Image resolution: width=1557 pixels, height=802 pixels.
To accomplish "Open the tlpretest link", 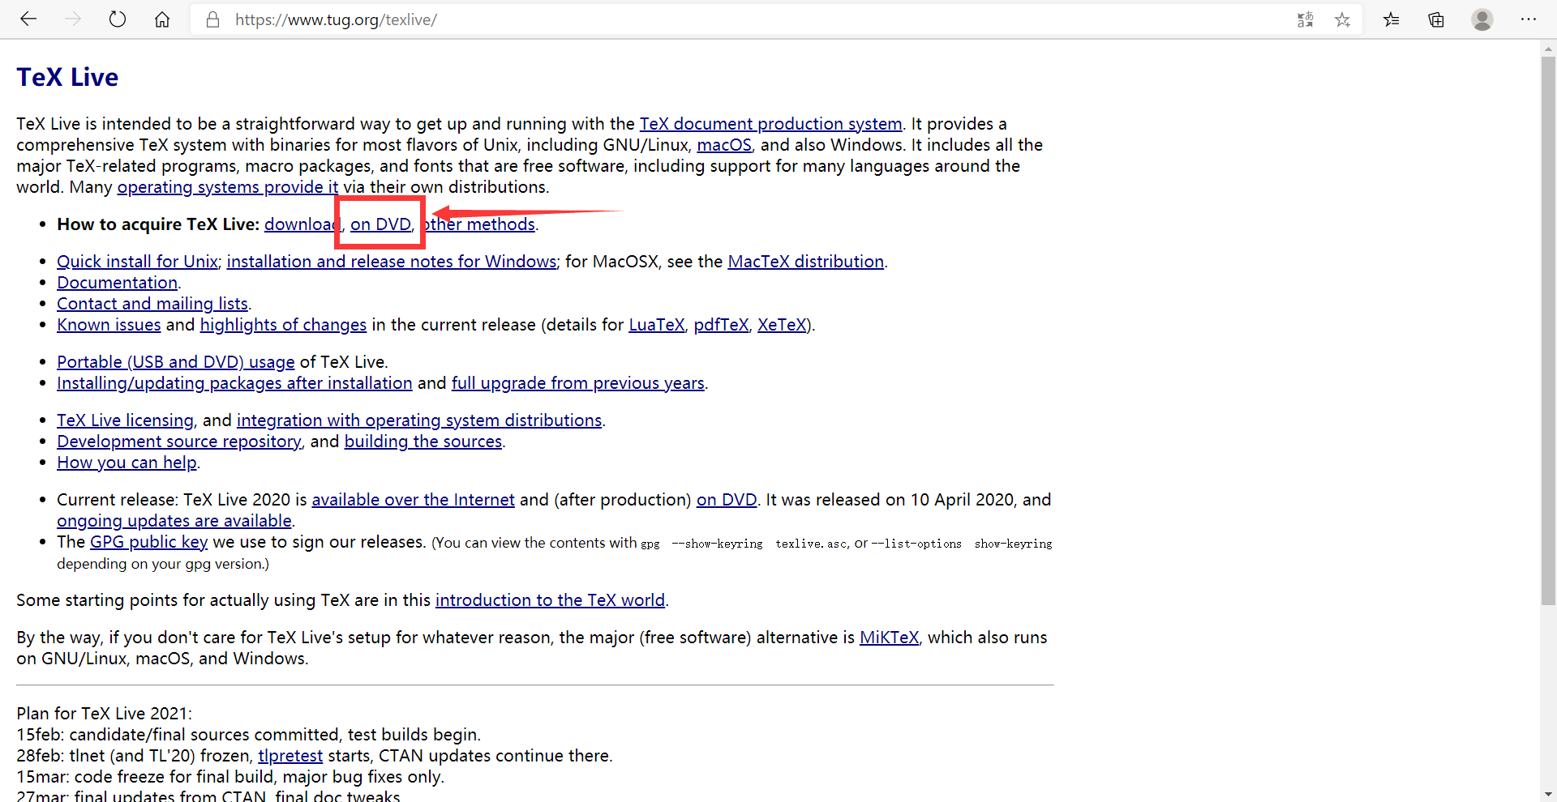I will [290, 756].
